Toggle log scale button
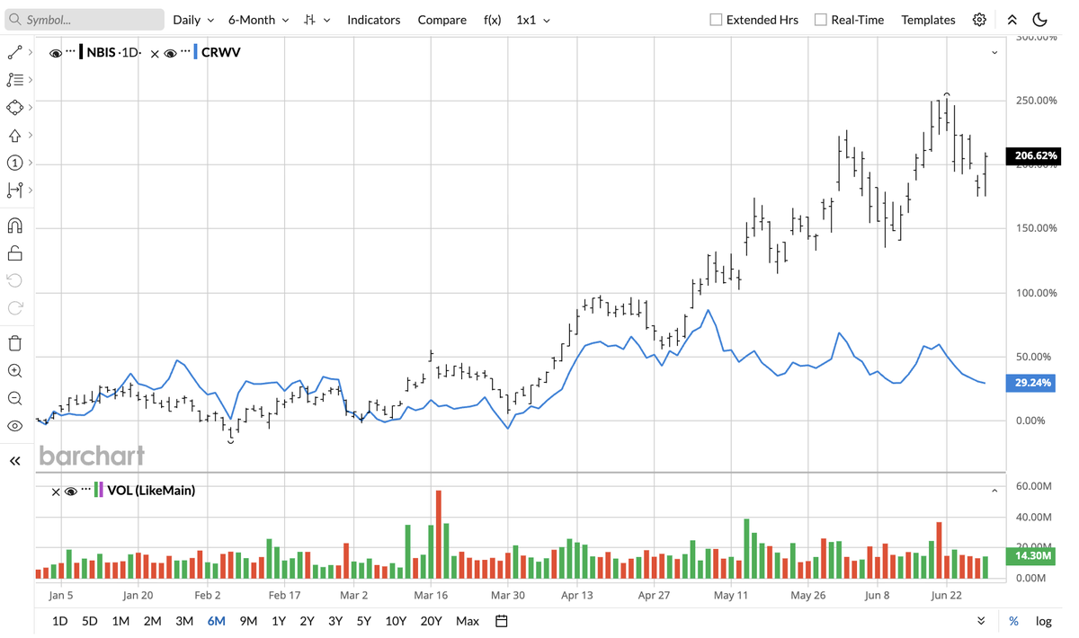 click(x=1043, y=621)
